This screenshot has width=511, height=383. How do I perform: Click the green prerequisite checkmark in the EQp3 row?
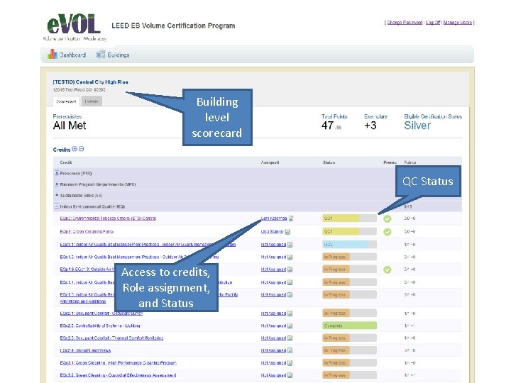388,232
